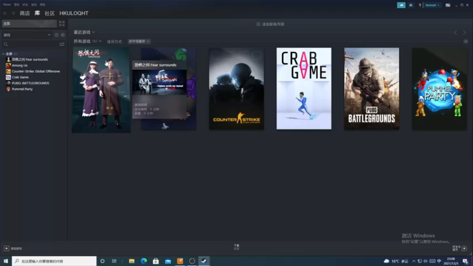The image size is (473, 266).
Task: Switch to collections grid view icon
Action: 62,24
